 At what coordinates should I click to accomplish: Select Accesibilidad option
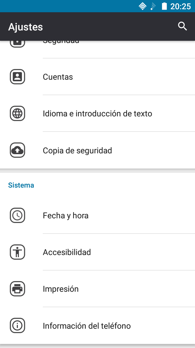coord(97,252)
